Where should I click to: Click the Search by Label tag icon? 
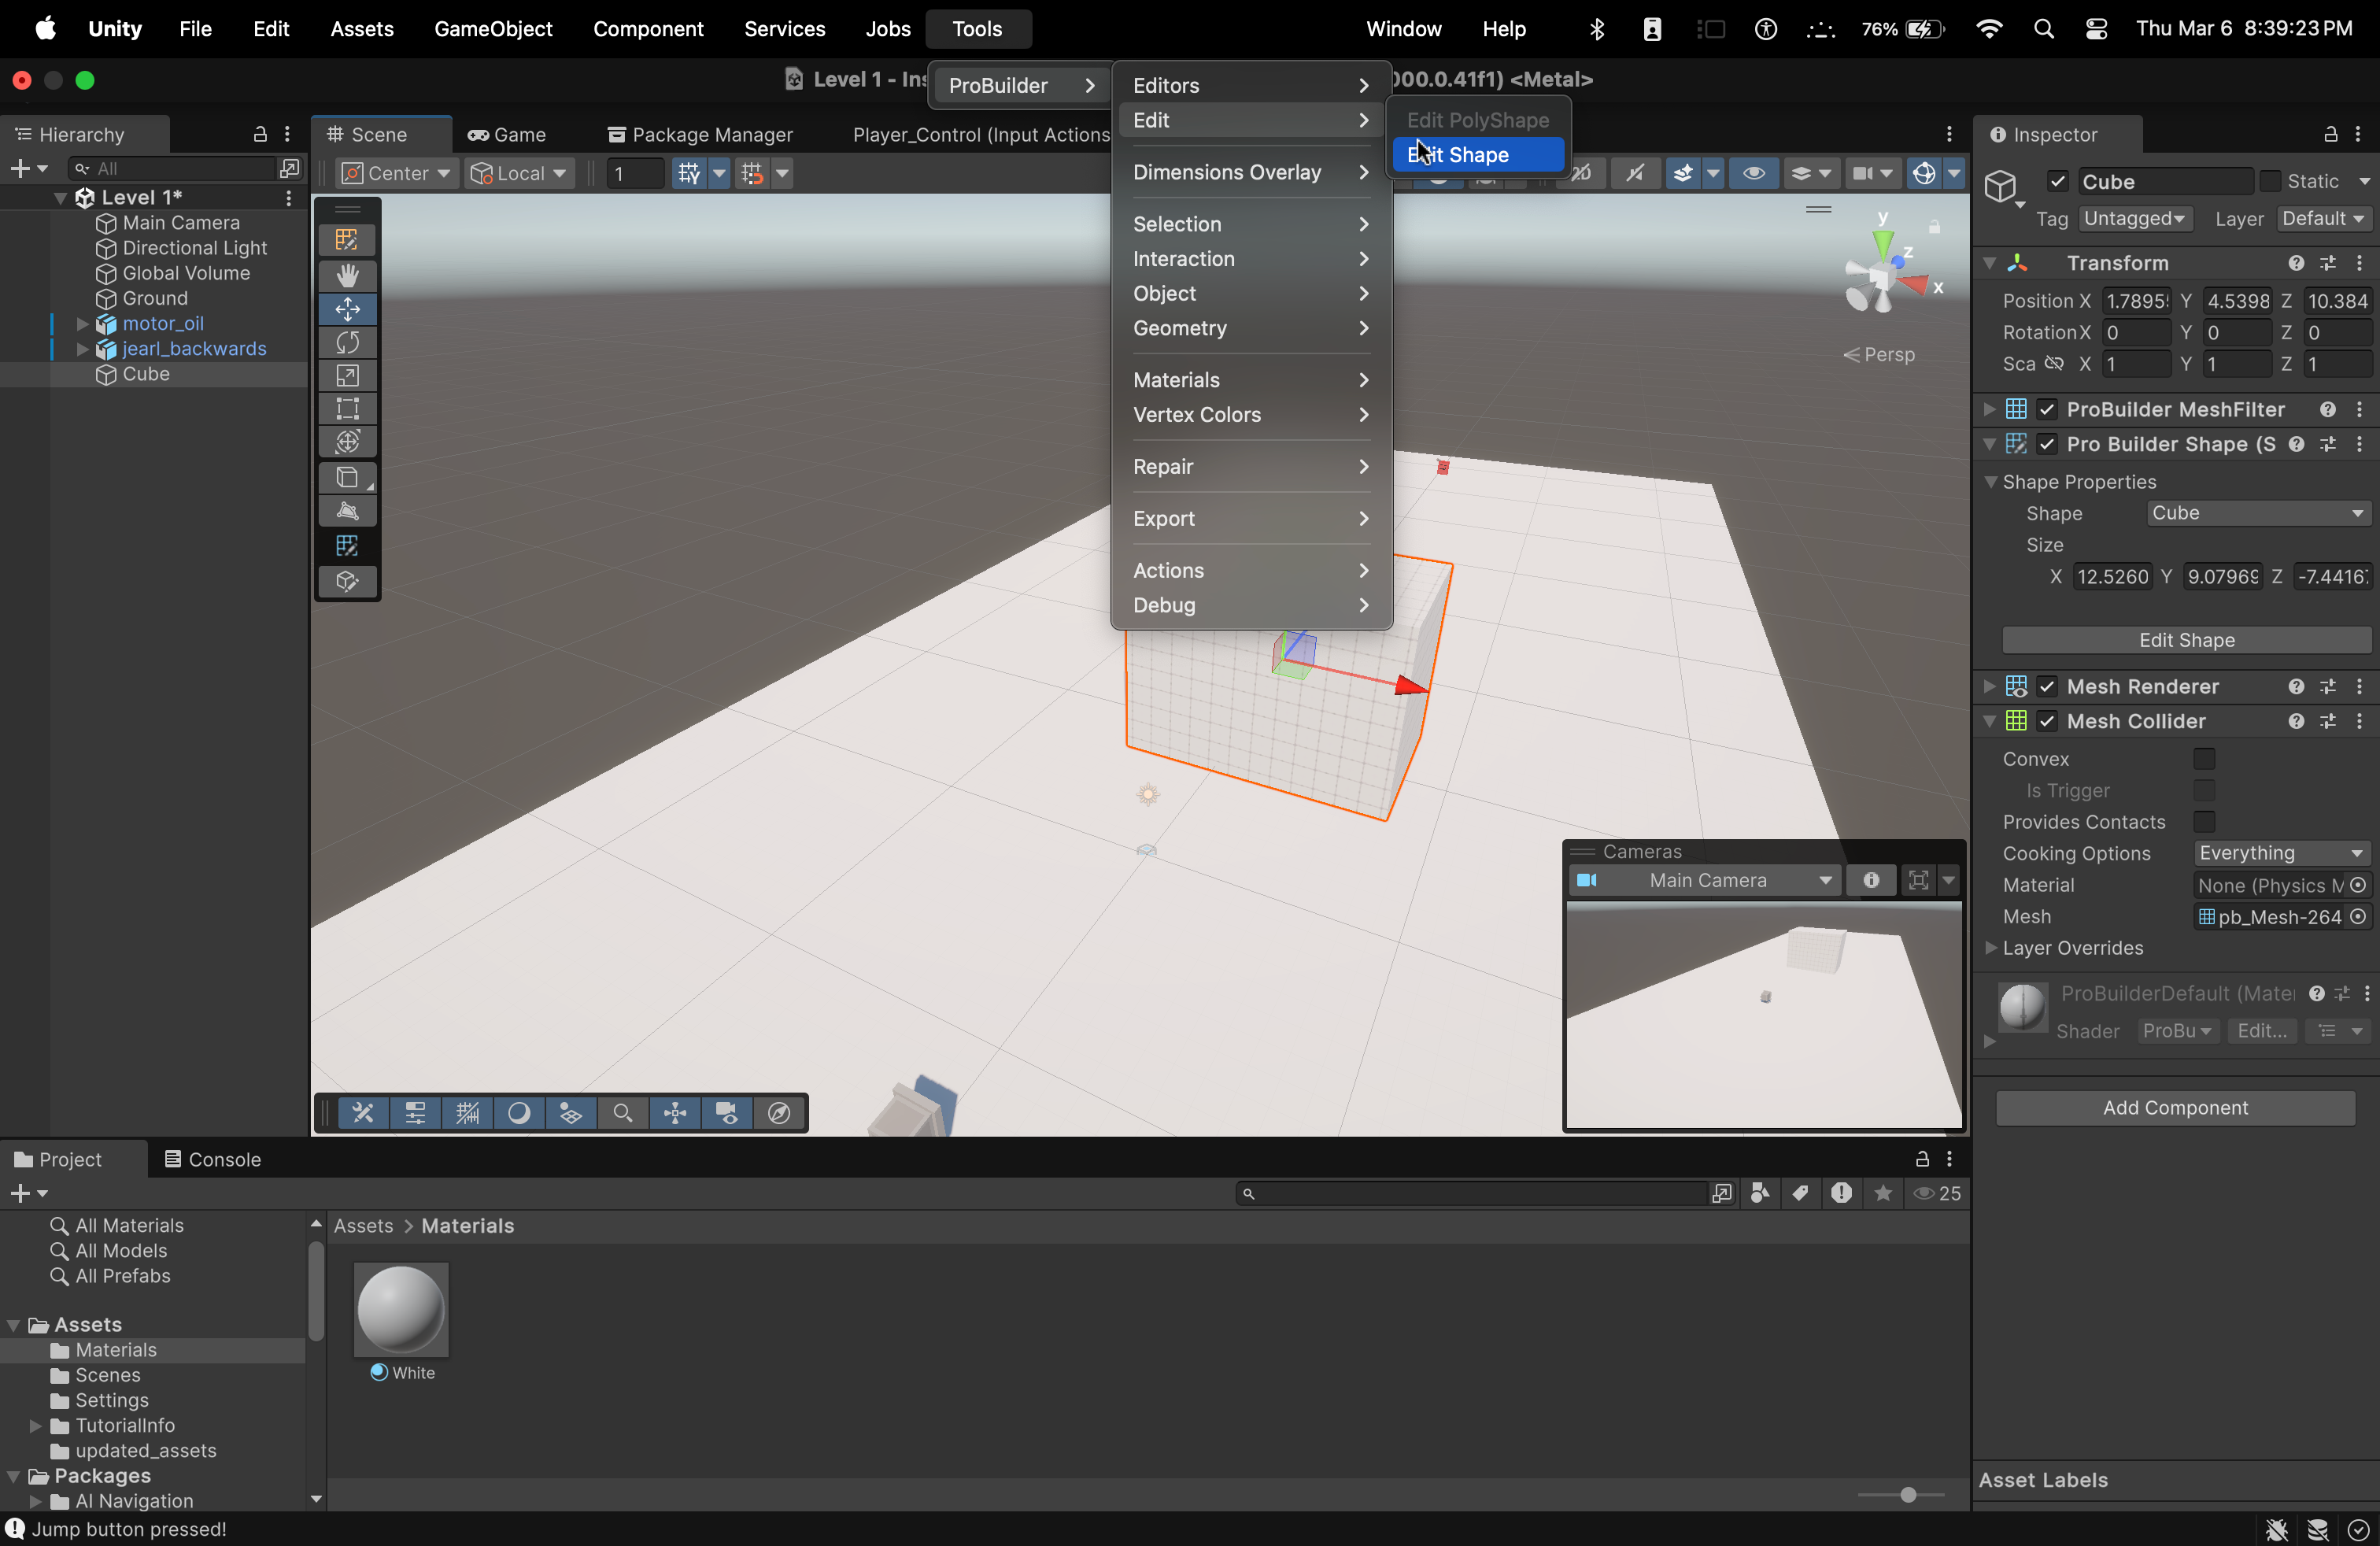pos(1800,1193)
